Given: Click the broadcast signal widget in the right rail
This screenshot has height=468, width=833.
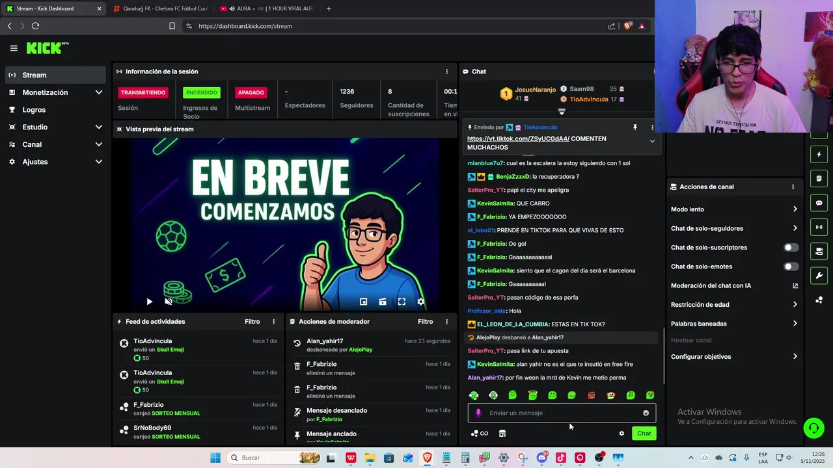Looking at the screenshot, I should point(819,227).
